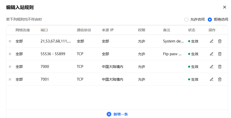Click TCP protocol in port 7000 row

80,67
